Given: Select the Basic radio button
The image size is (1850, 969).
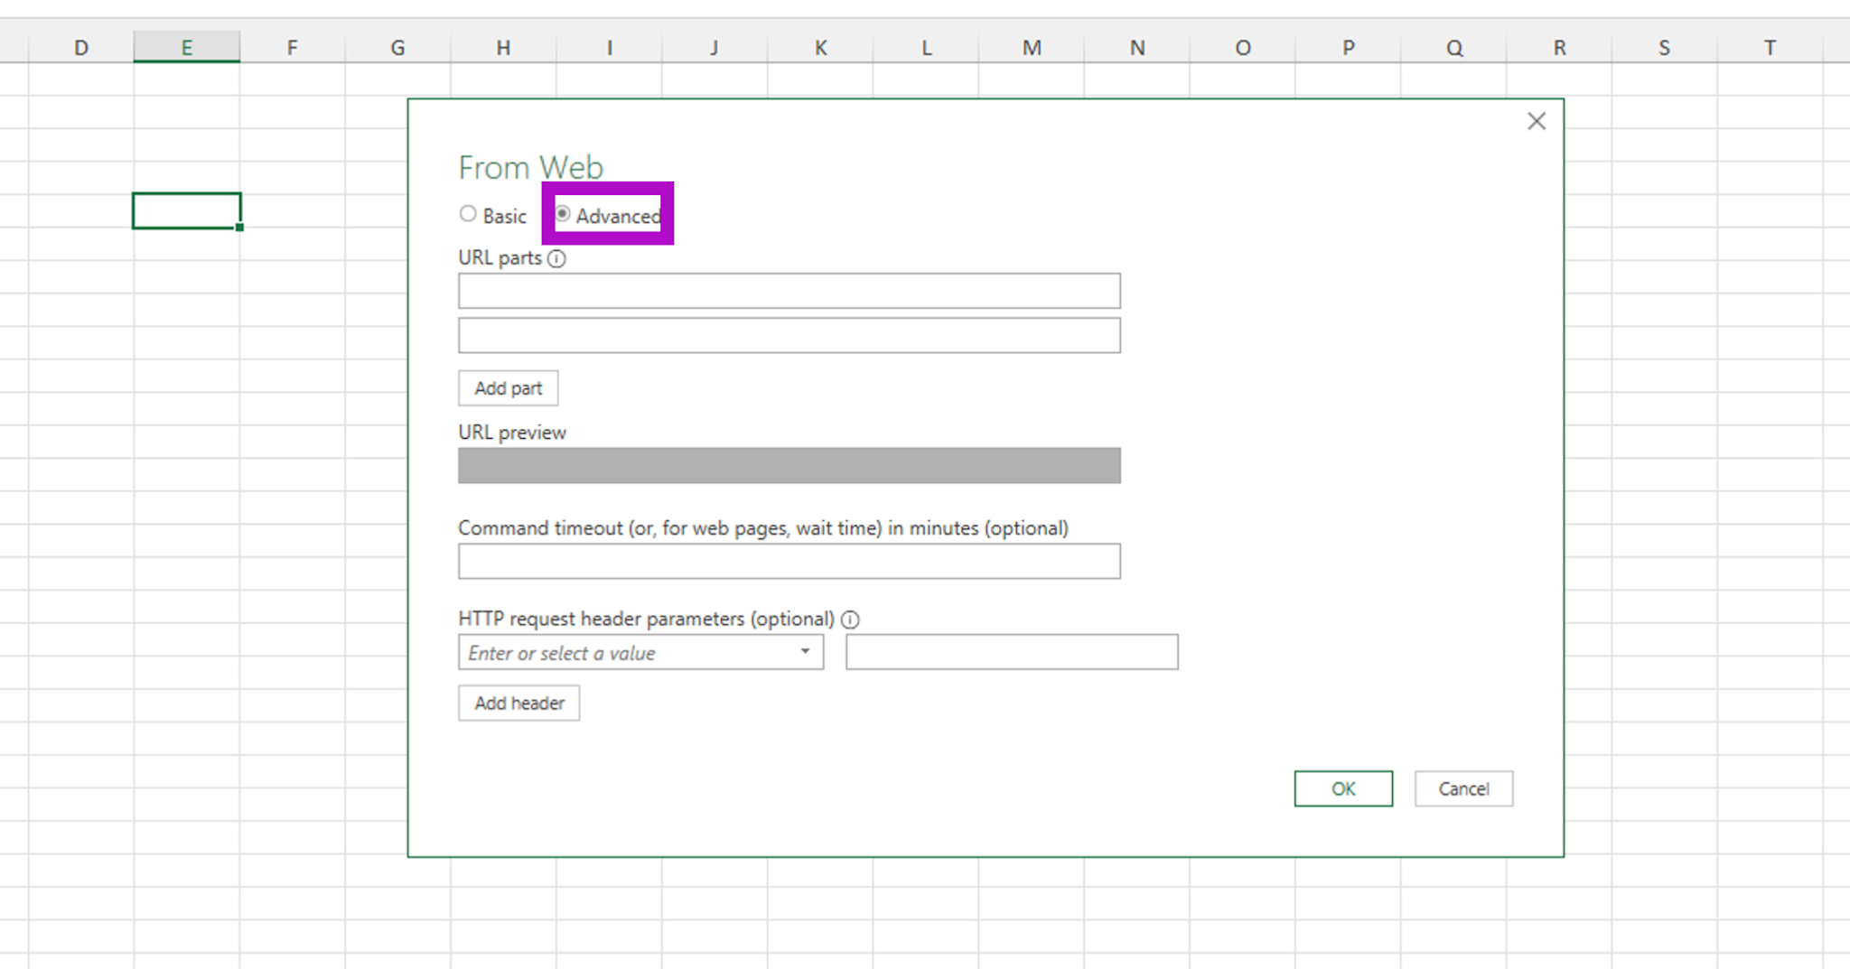Looking at the screenshot, I should 468,213.
